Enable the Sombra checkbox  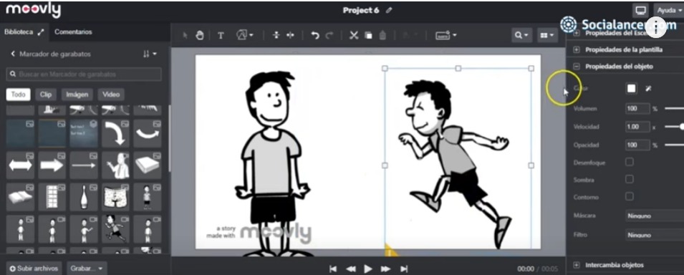click(630, 179)
